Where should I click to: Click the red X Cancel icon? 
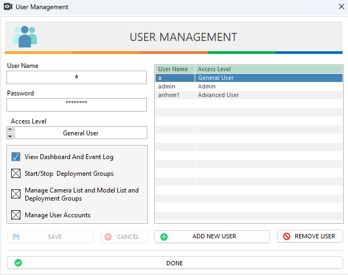click(x=109, y=237)
